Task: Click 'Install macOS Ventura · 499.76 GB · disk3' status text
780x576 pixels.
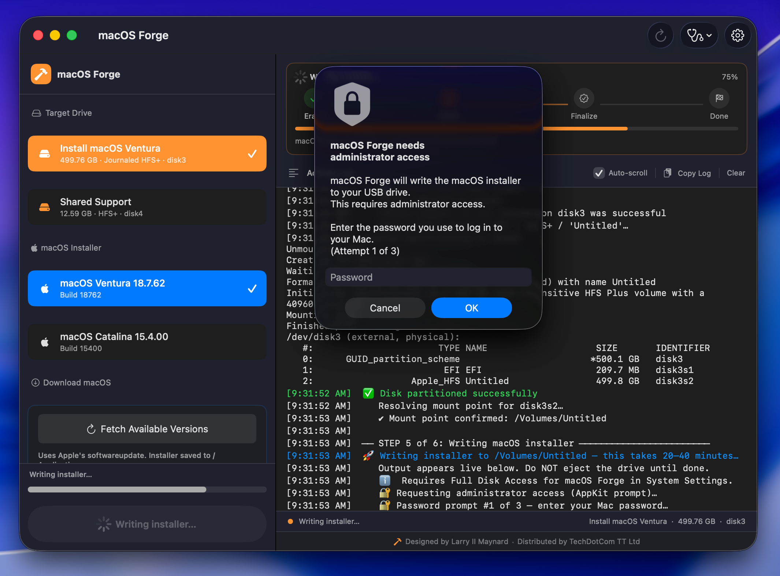Action: [x=667, y=521]
